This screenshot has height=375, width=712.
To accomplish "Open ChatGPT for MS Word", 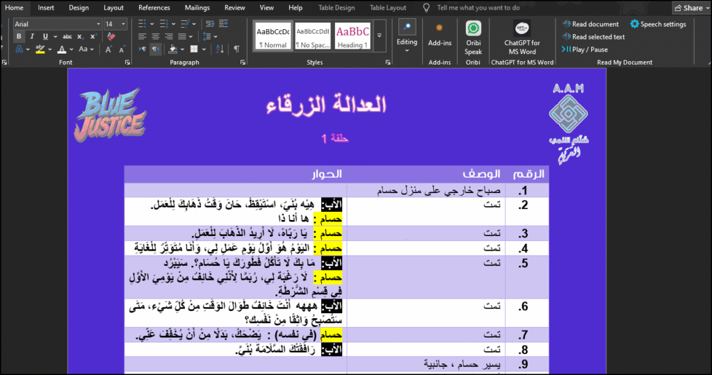I will click(x=522, y=37).
